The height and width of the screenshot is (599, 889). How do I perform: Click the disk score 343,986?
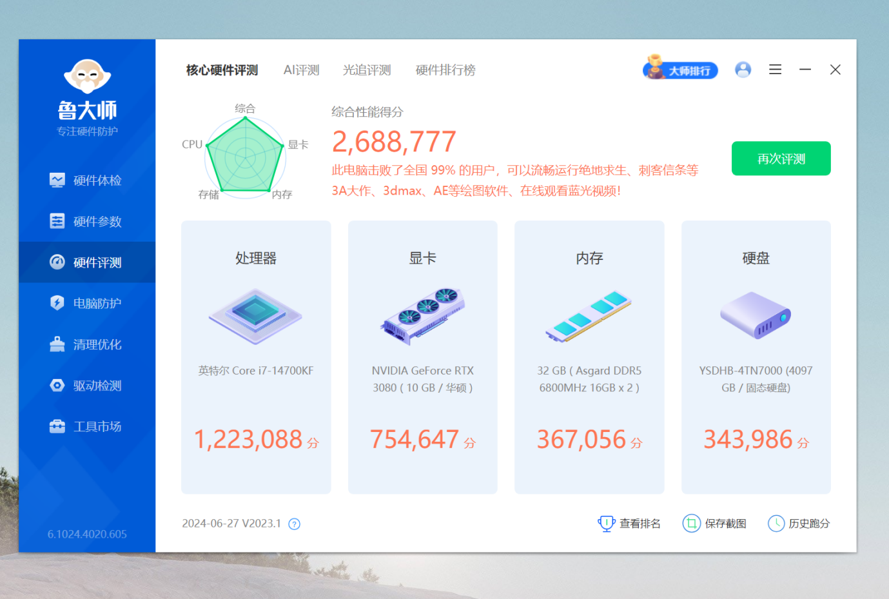point(748,440)
